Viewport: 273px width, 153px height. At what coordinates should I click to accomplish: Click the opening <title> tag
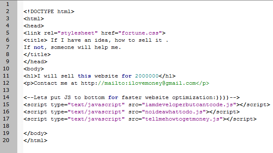tap(35, 40)
